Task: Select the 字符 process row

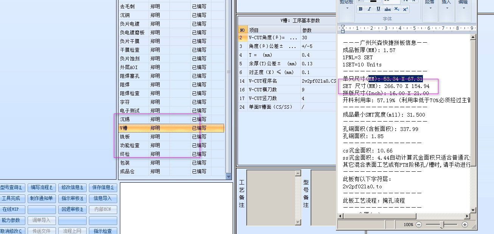Action: pyautogui.click(x=171, y=102)
